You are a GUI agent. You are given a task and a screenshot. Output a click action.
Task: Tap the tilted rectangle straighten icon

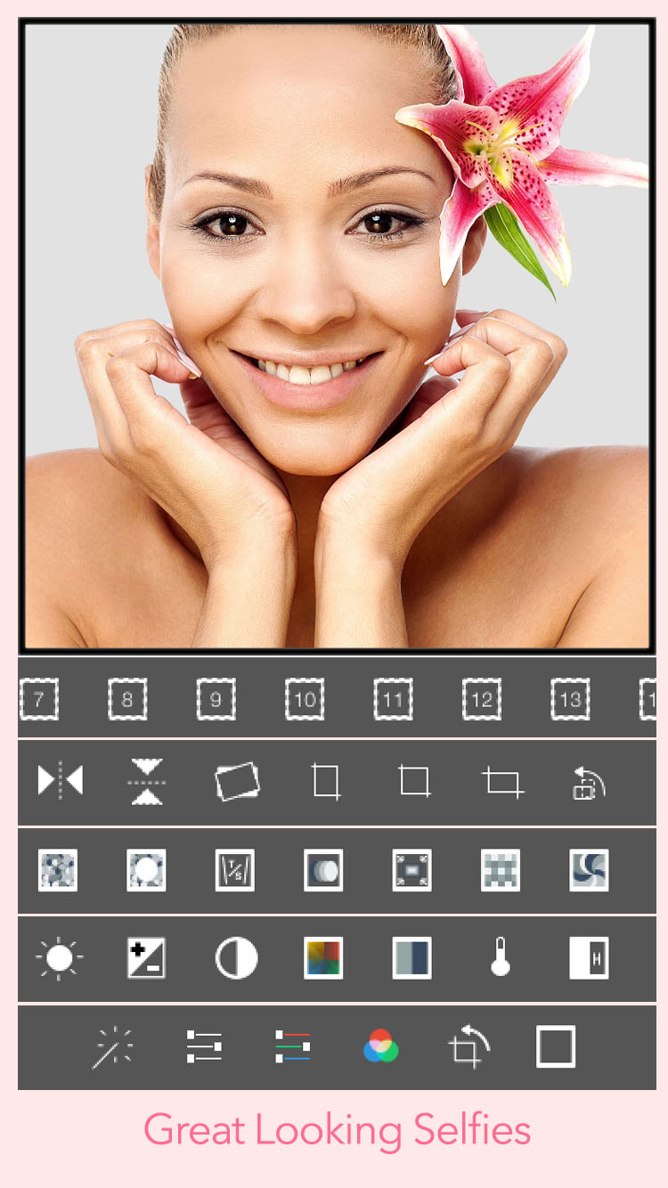237,781
